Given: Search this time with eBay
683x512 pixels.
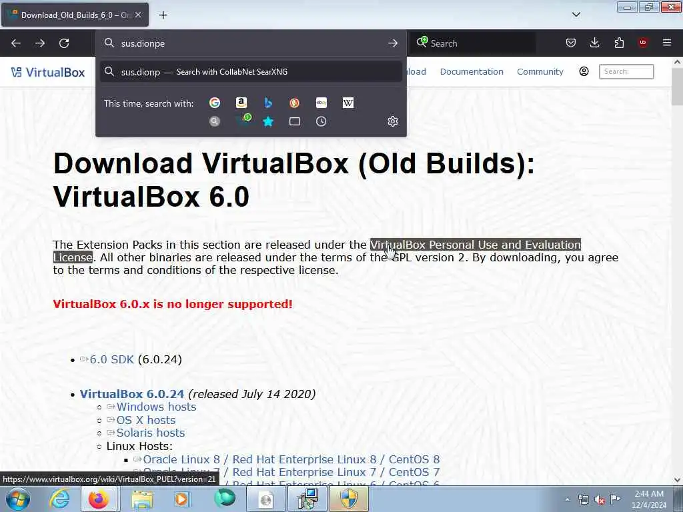Looking at the screenshot, I should click(x=321, y=103).
